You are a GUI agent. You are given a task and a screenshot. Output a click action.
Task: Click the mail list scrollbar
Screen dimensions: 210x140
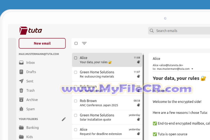click(143, 97)
